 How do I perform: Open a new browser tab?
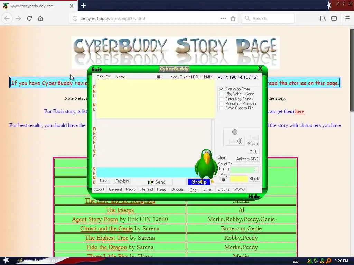[83, 6]
